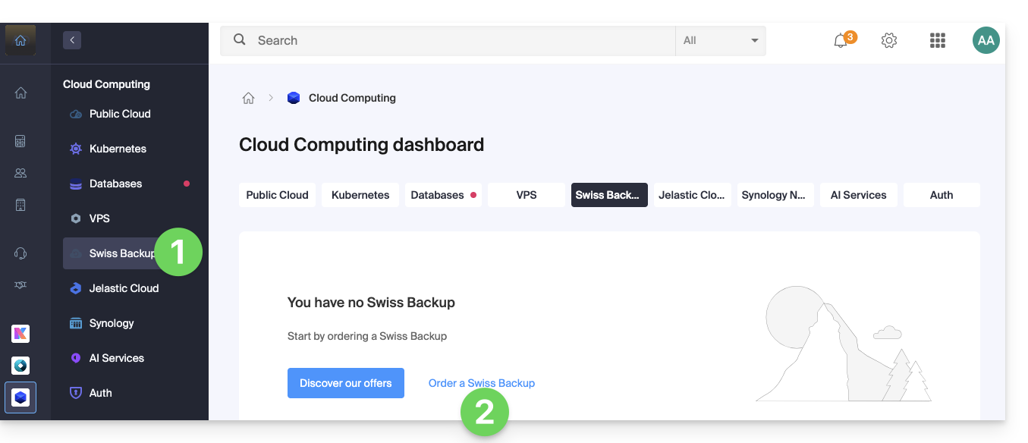Click the support headset icon in left rail
The image size is (1028, 443).
click(20, 253)
